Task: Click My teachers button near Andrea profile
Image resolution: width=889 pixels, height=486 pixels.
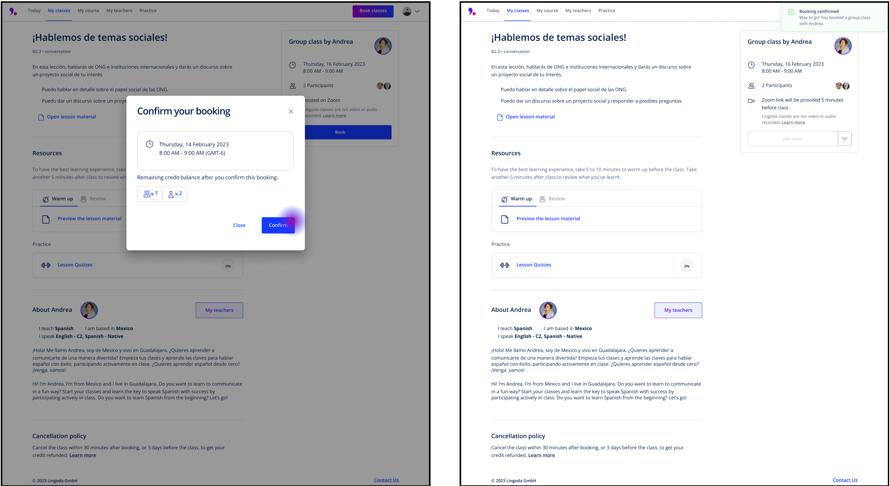Action: [x=678, y=309]
